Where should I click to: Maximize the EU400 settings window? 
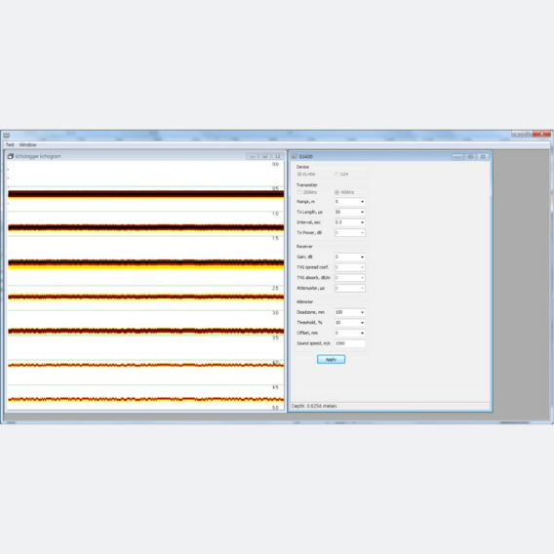click(x=471, y=156)
